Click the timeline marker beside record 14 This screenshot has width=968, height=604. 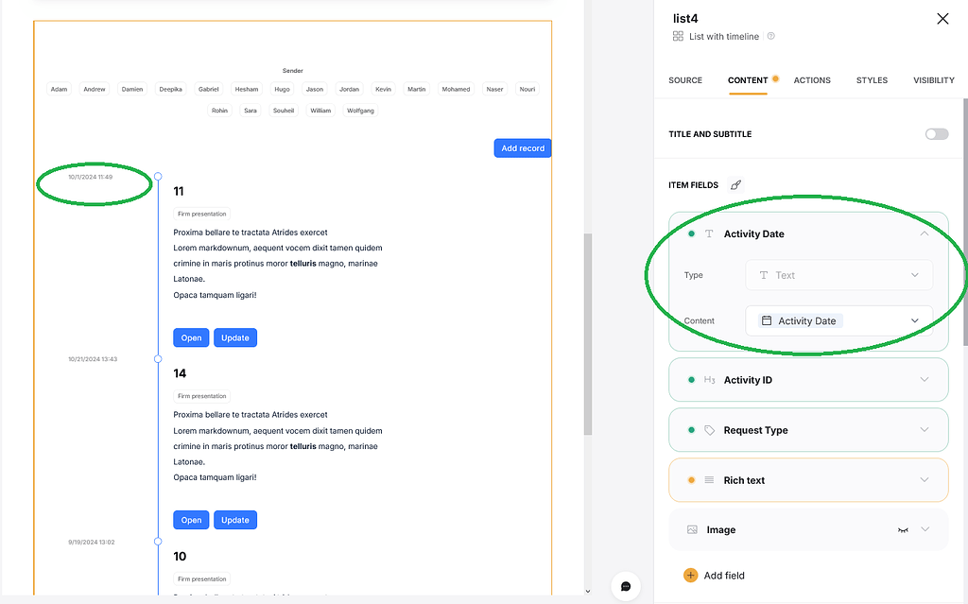[x=157, y=358]
